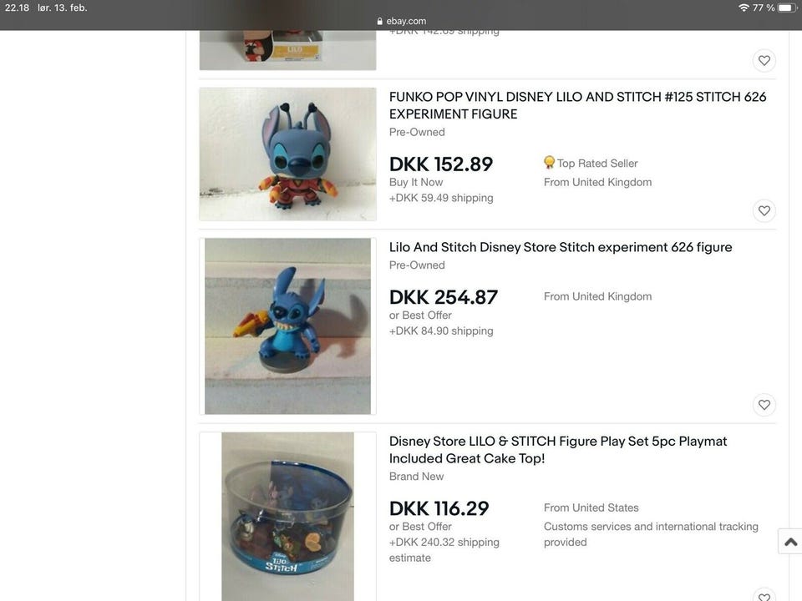Open the Funko Pop Vinyl Stitch #125 listing title

577,105
